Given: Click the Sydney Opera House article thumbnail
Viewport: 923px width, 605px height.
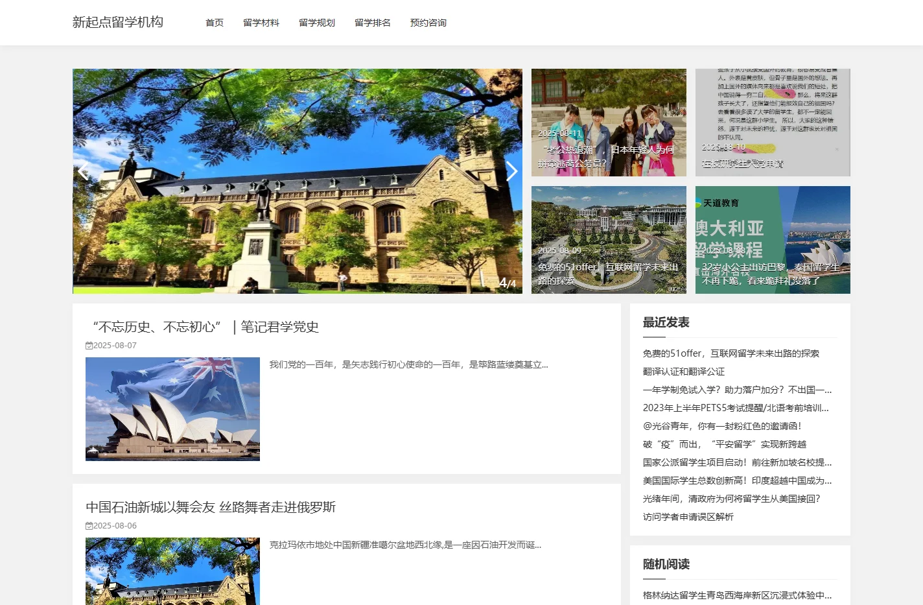Looking at the screenshot, I should coord(172,409).
